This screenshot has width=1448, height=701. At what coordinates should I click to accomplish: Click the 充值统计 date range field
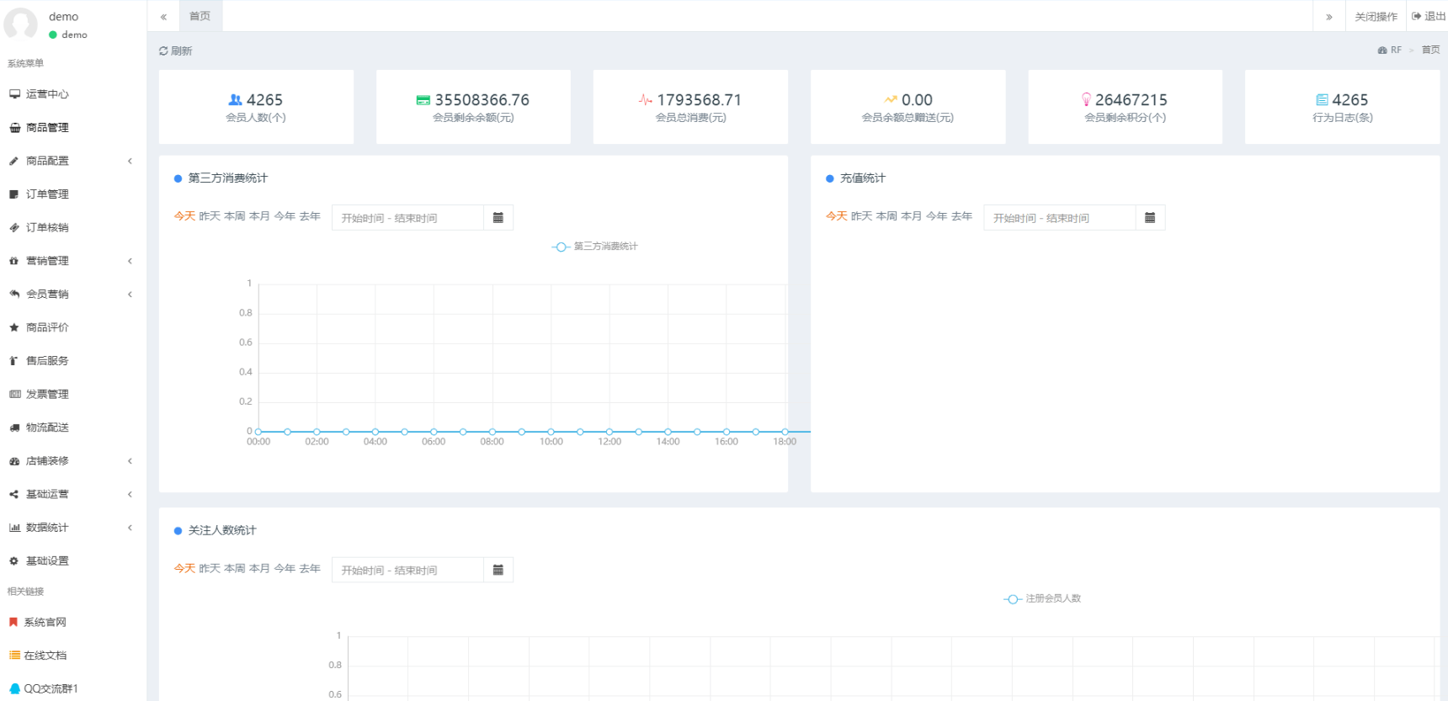click(x=1059, y=218)
